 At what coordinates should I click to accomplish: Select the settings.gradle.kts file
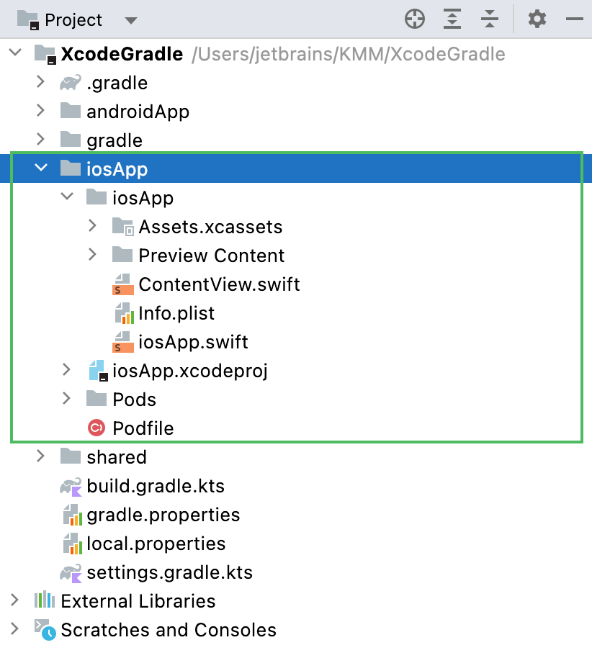click(169, 572)
